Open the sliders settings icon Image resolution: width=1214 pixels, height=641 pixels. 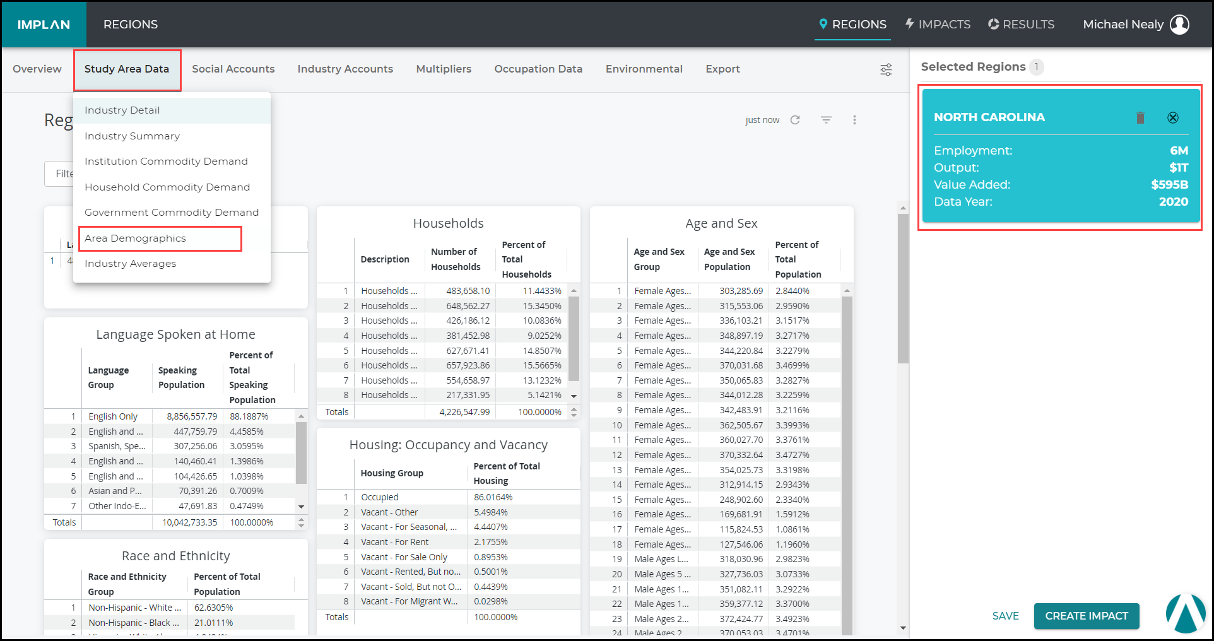click(x=886, y=69)
